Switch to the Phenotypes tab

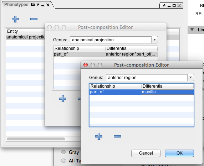(x=16, y=5)
